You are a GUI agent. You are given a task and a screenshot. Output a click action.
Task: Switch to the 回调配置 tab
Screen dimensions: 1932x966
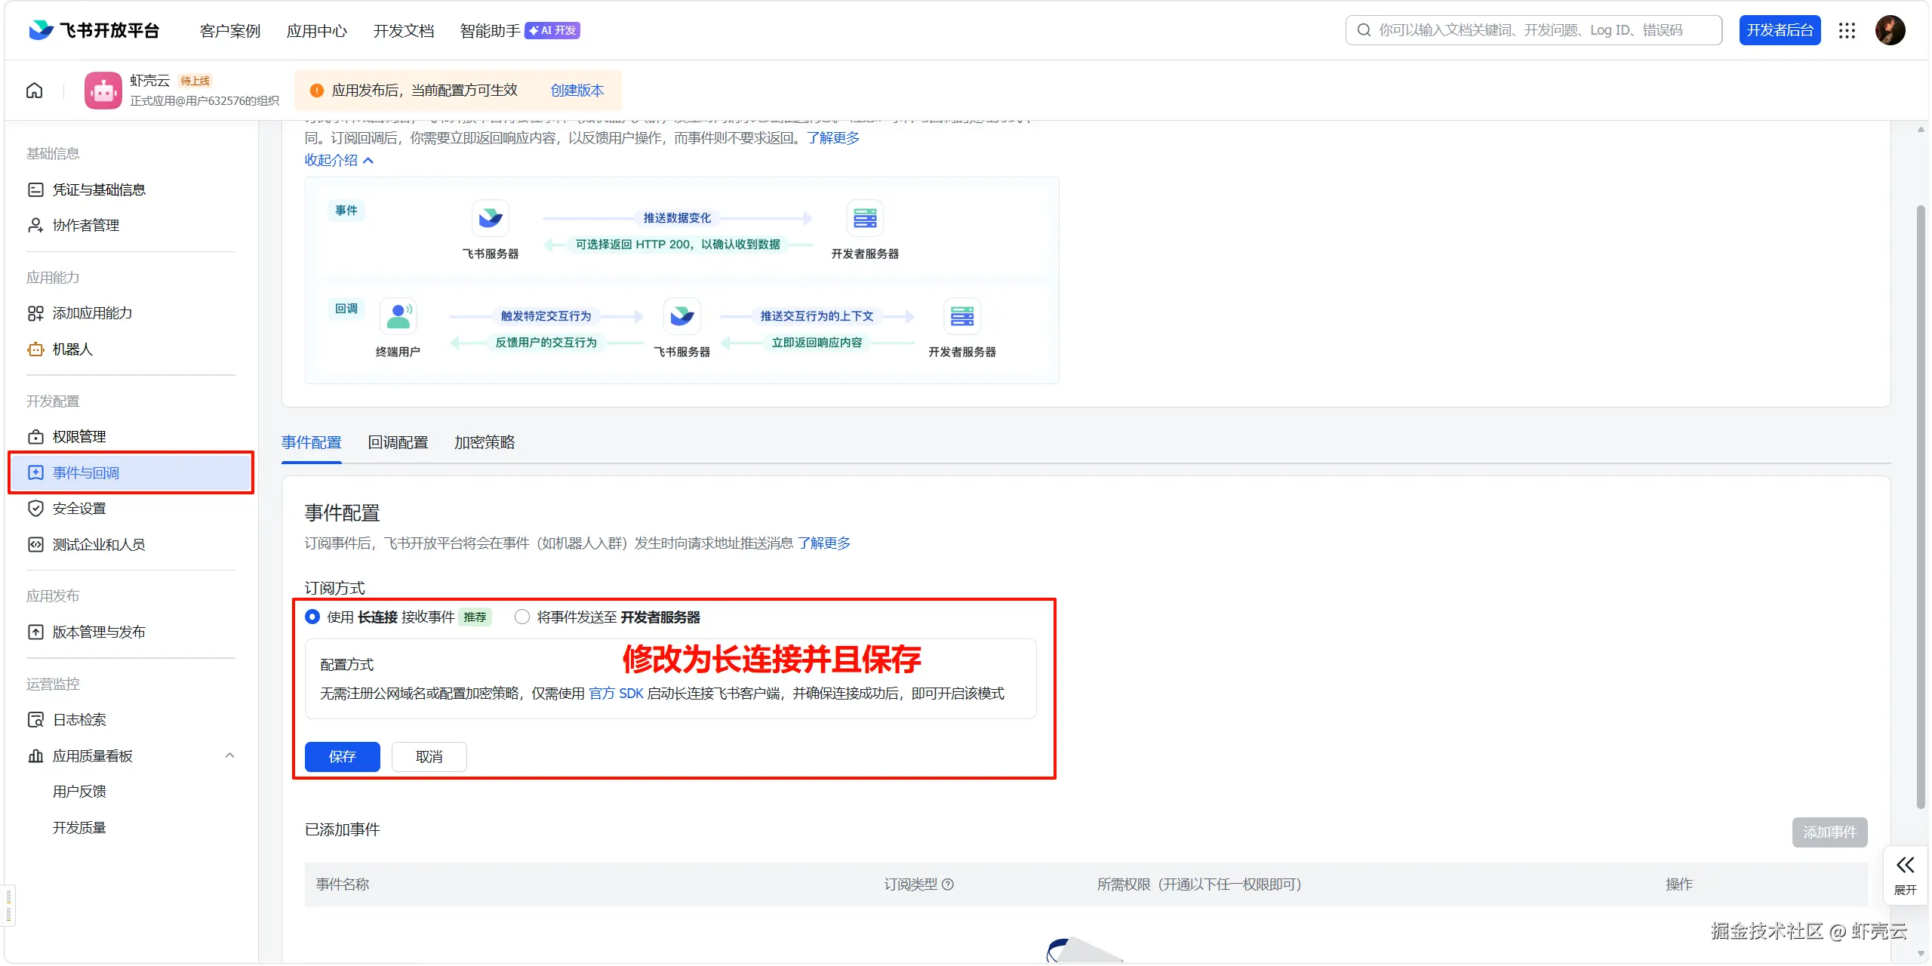(x=398, y=442)
